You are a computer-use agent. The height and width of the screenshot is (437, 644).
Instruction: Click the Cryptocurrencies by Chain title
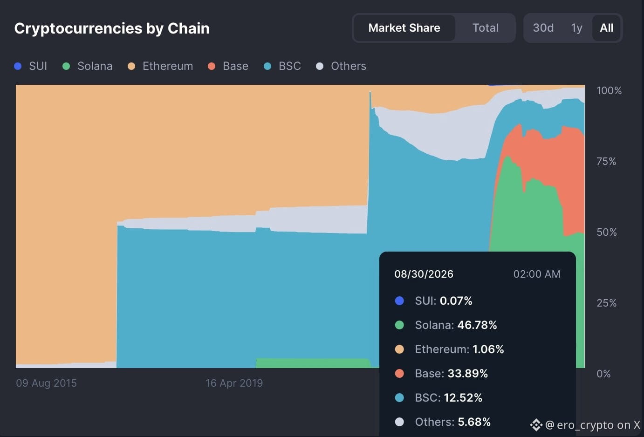pyautogui.click(x=112, y=28)
